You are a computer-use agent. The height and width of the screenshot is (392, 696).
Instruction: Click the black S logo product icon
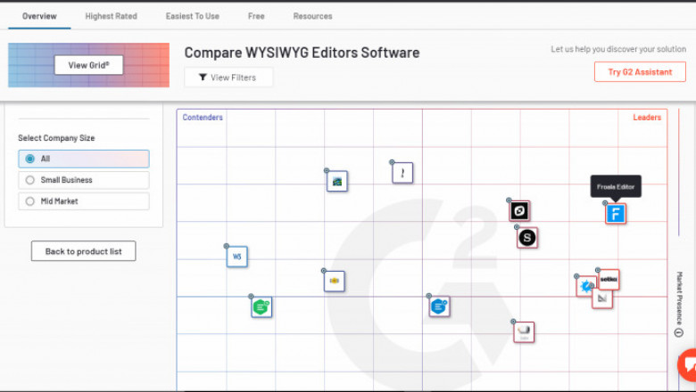pos(527,238)
